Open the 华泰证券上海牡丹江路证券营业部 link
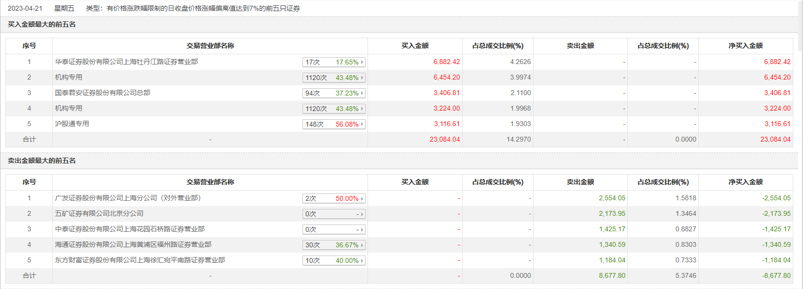The width and height of the screenshot is (803, 289). (126, 62)
